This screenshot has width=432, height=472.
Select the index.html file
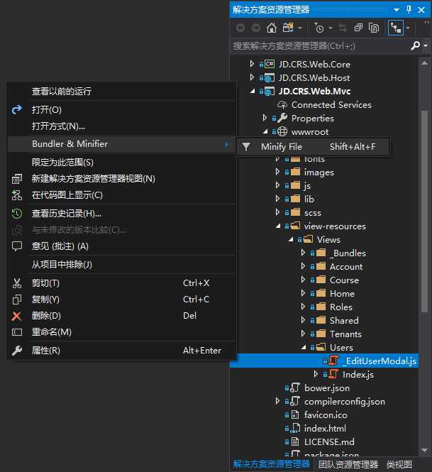(325, 429)
